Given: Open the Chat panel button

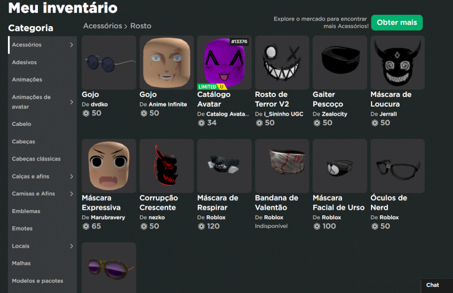Looking at the screenshot, I should click(437, 285).
